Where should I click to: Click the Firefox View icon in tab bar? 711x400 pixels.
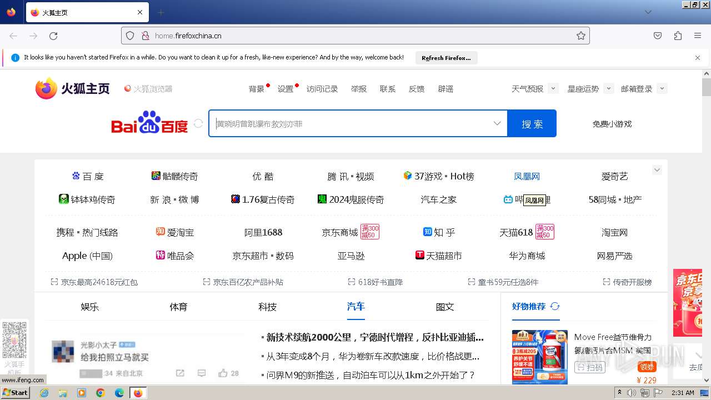pos(11,12)
